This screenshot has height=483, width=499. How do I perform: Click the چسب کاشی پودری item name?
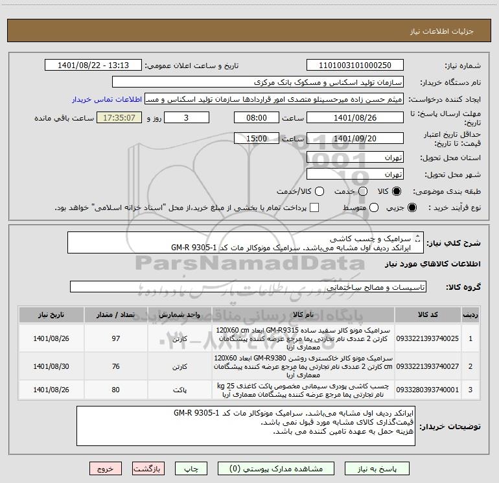(303, 390)
